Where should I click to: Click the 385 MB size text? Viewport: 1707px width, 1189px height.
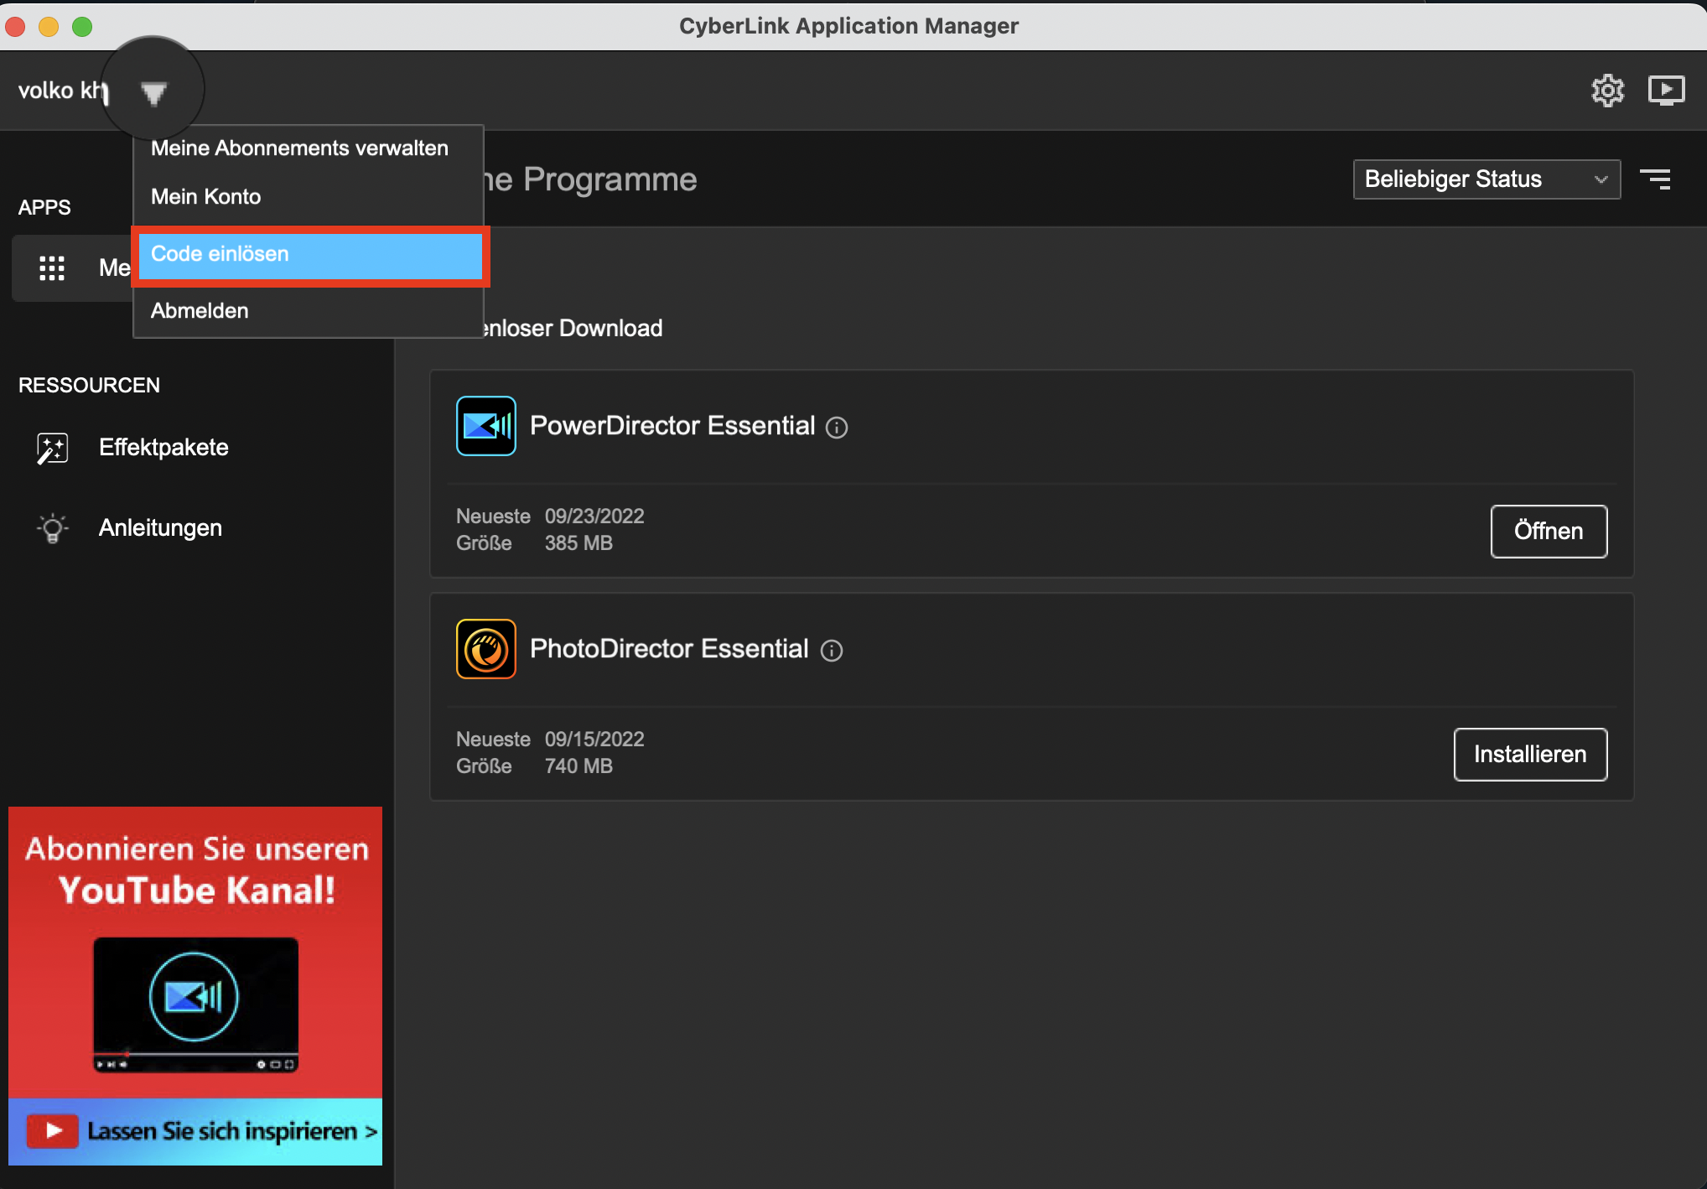tap(579, 543)
